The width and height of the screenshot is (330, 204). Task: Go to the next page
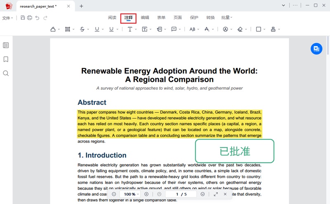click(203, 194)
